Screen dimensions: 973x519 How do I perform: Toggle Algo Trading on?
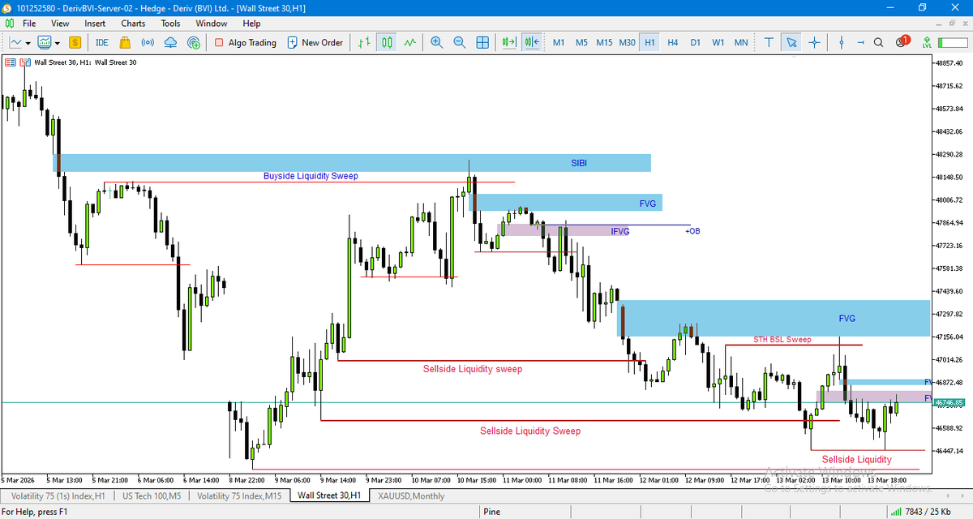(x=245, y=42)
